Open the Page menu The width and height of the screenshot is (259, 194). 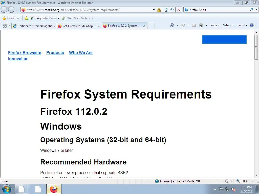215,25
